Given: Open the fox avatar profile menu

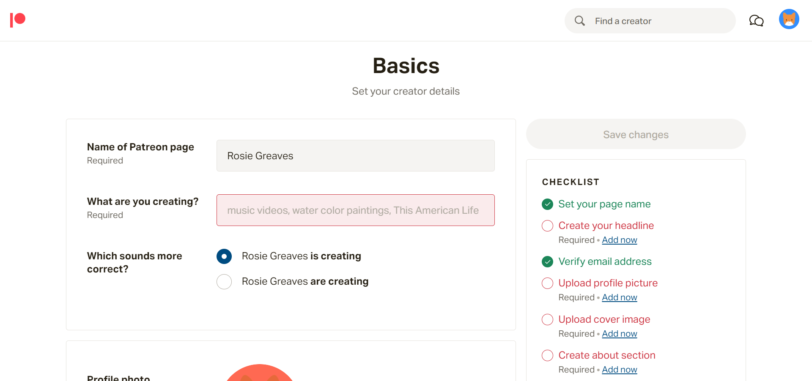Looking at the screenshot, I should 789,19.
